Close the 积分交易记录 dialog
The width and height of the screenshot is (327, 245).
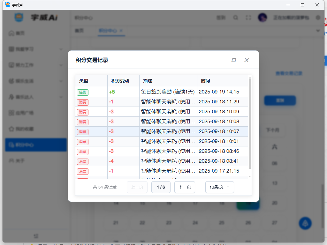[x=247, y=60]
